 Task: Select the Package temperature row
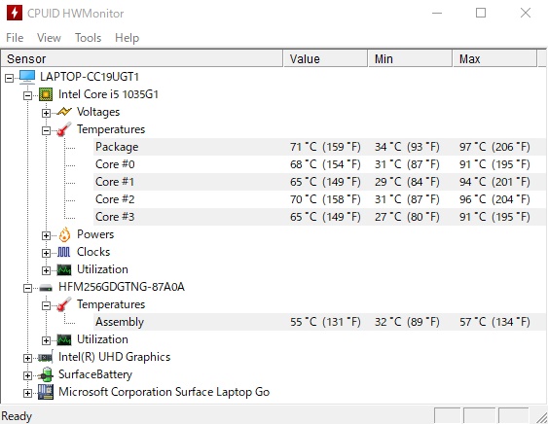320,147
